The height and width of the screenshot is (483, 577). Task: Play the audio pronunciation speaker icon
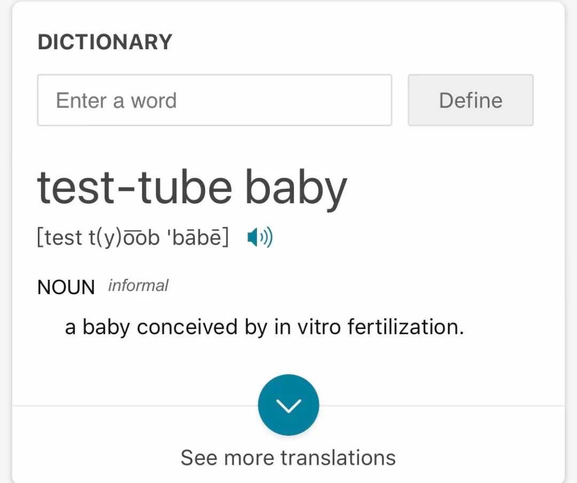[260, 237]
